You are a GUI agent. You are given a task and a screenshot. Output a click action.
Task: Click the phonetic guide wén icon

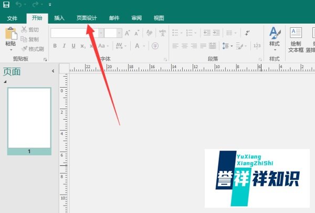tap(162, 33)
